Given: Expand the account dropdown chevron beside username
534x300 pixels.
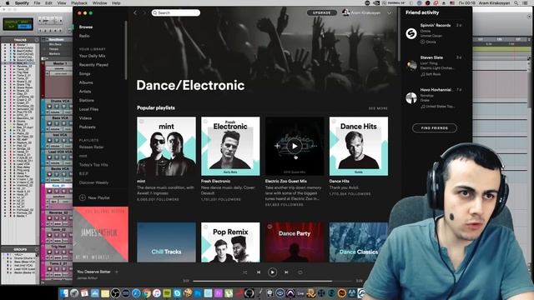Looking at the screenshot, I should [x=390, y=13].
